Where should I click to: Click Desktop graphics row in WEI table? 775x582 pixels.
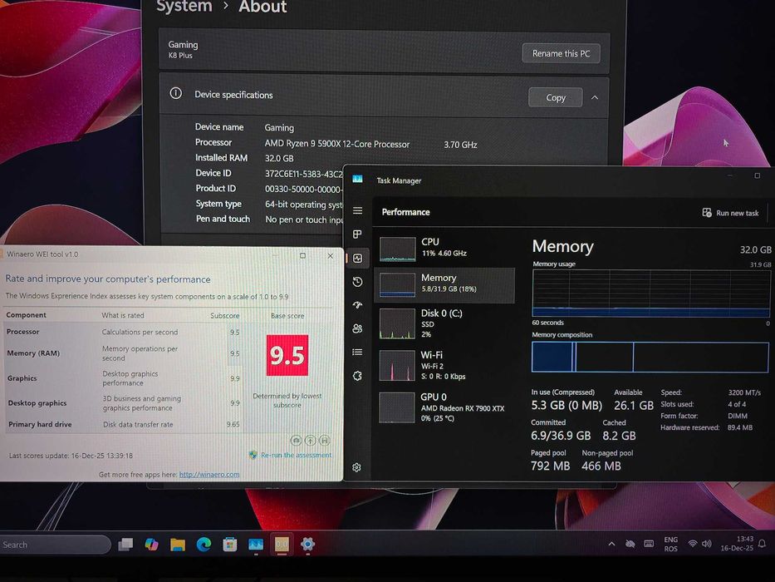pyautogui.click(x=123, y=403)
